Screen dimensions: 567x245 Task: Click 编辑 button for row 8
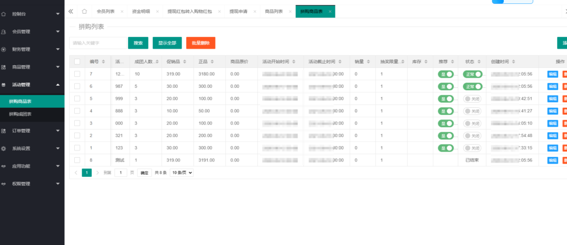tap(553, 160)
